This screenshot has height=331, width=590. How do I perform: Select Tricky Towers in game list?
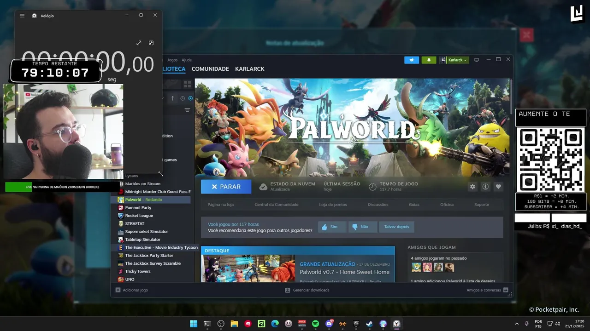pos(138,271)
